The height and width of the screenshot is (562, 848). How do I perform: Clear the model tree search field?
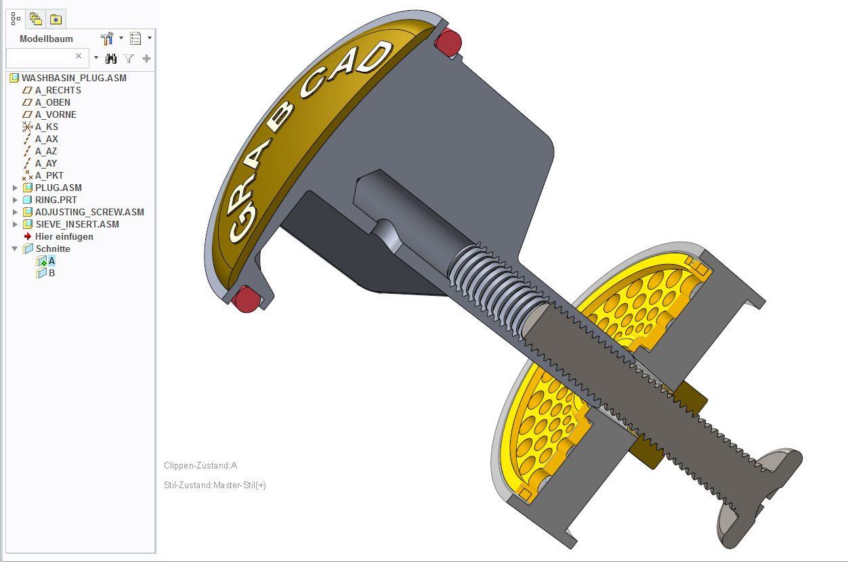point(79,56)
